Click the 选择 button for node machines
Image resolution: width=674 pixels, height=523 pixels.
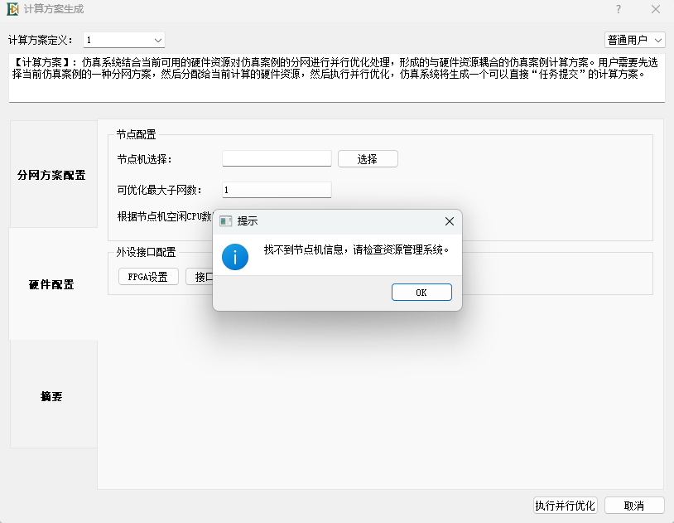point(367,159)
